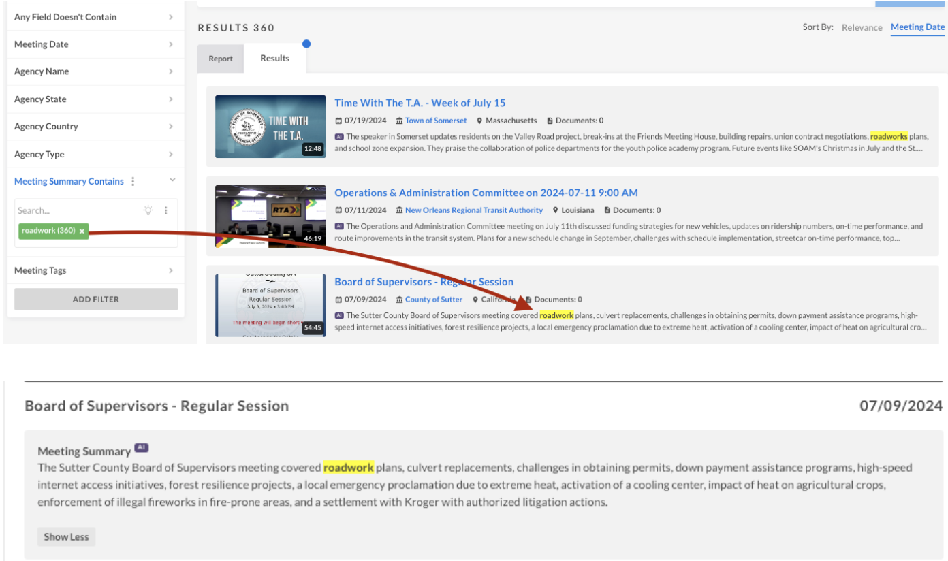Click the AI badge on Time With The T.A. summary
Screen dimensions: 948x561
[x=339, y=136]
